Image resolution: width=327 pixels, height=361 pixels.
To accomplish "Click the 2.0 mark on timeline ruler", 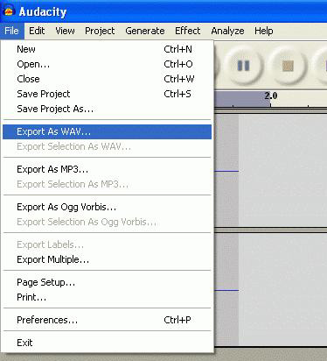I will [x=271, y=96].
